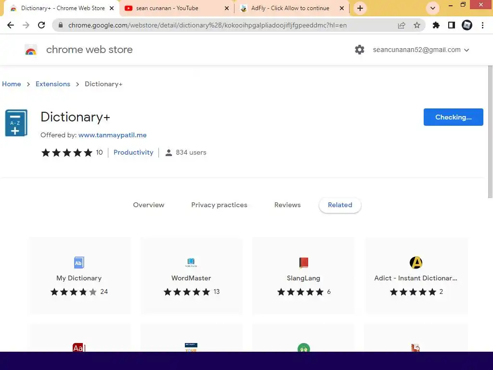Switch to the AdFly tab
Screen dimensions: 493x370
point(292,8)
